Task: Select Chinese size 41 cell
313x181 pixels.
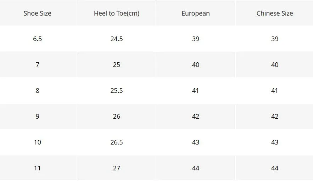Action: (275, 91)
